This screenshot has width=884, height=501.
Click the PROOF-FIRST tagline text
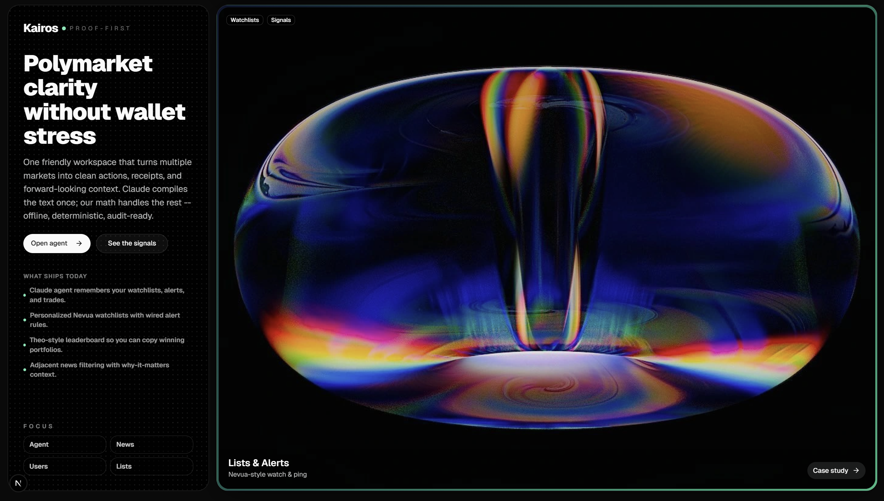[100, 29]
